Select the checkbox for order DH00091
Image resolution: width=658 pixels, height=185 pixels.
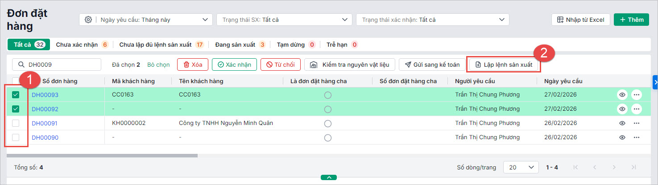[16, 123]
